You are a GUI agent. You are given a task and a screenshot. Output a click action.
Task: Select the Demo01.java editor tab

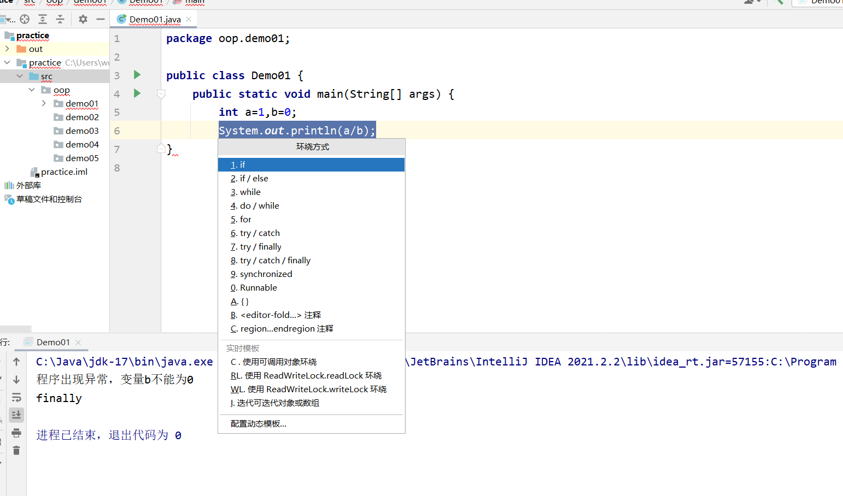(x=155, y=19)
